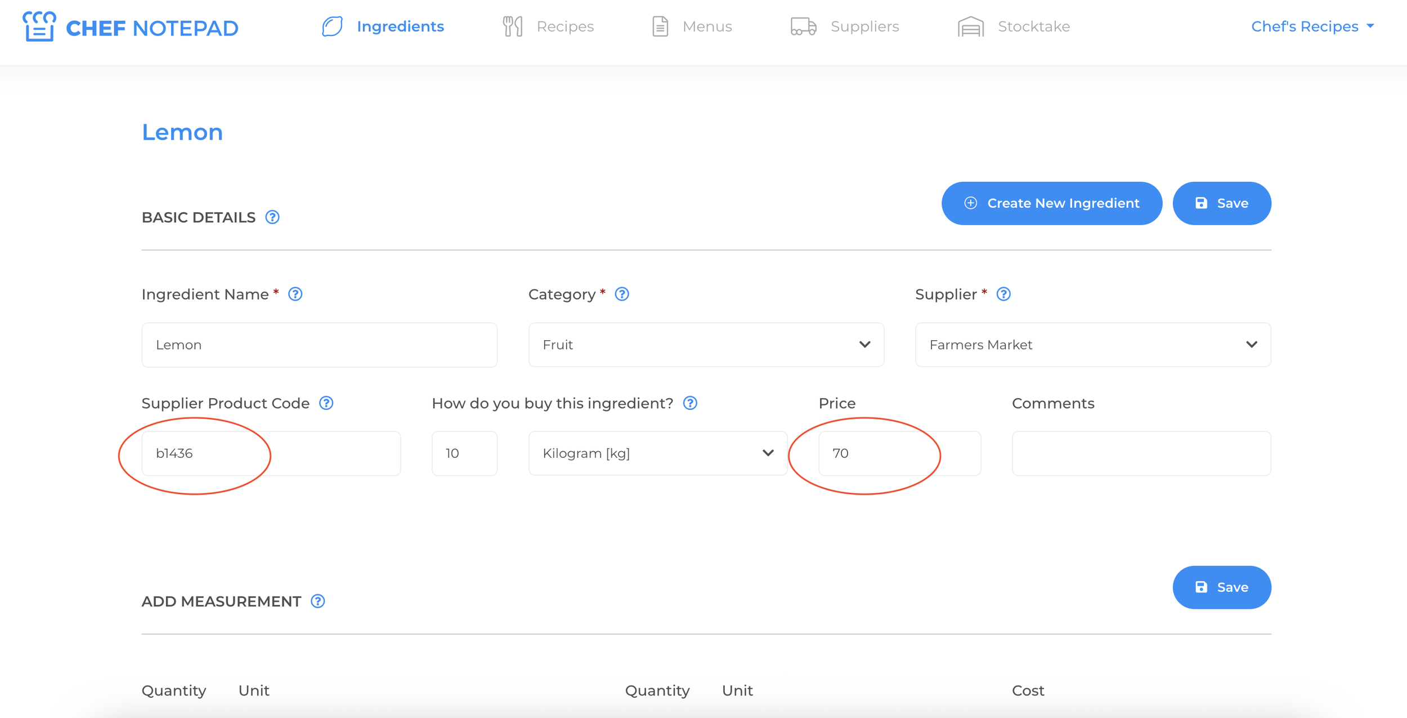Screen dimensions: 1407x718
Task: Open the Suppliers navigation tab
Action: (x=845, y=26)
